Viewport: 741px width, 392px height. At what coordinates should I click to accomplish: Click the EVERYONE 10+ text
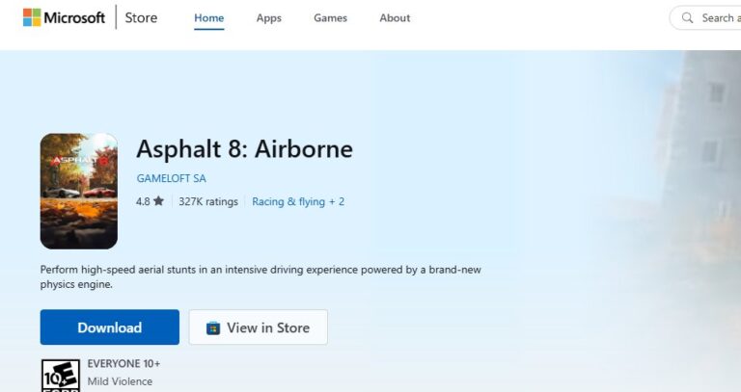[123, 364]
